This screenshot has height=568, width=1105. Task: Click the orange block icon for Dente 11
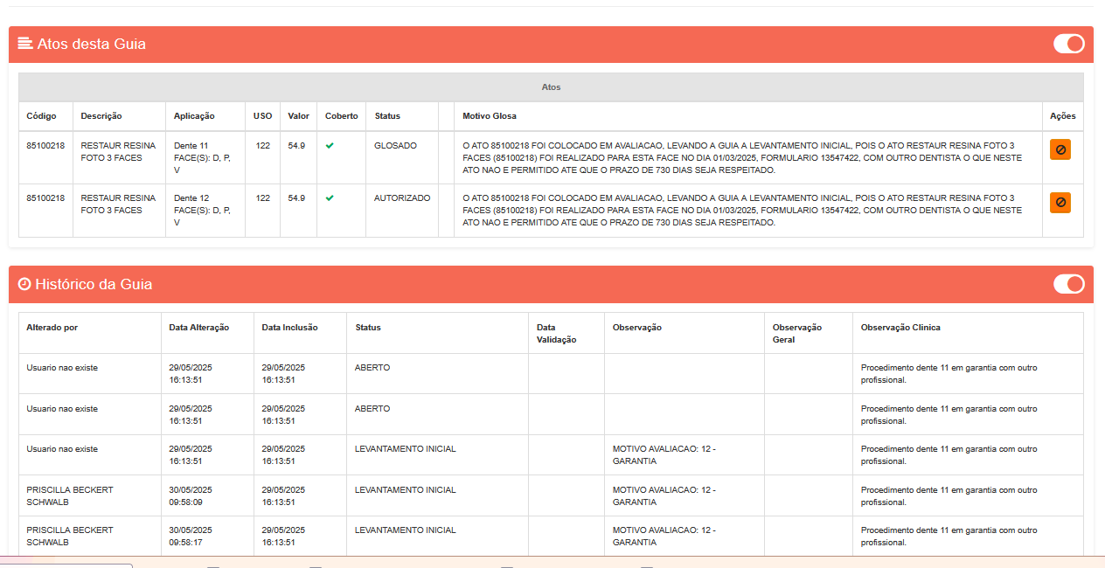(x=1060, y=149)
